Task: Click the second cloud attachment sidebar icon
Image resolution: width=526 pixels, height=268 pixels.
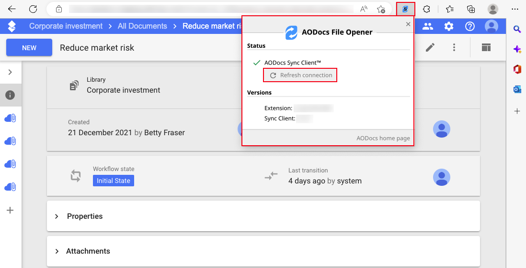Action: (11, 141)
